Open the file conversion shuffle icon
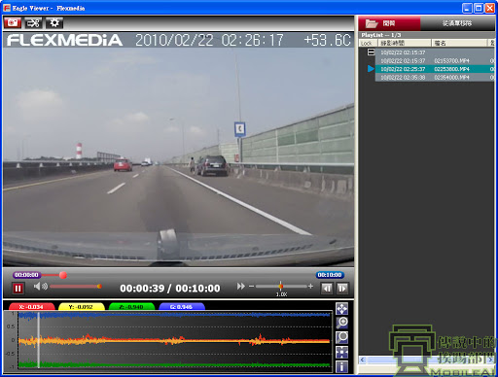498x377 pixels. 33,23
